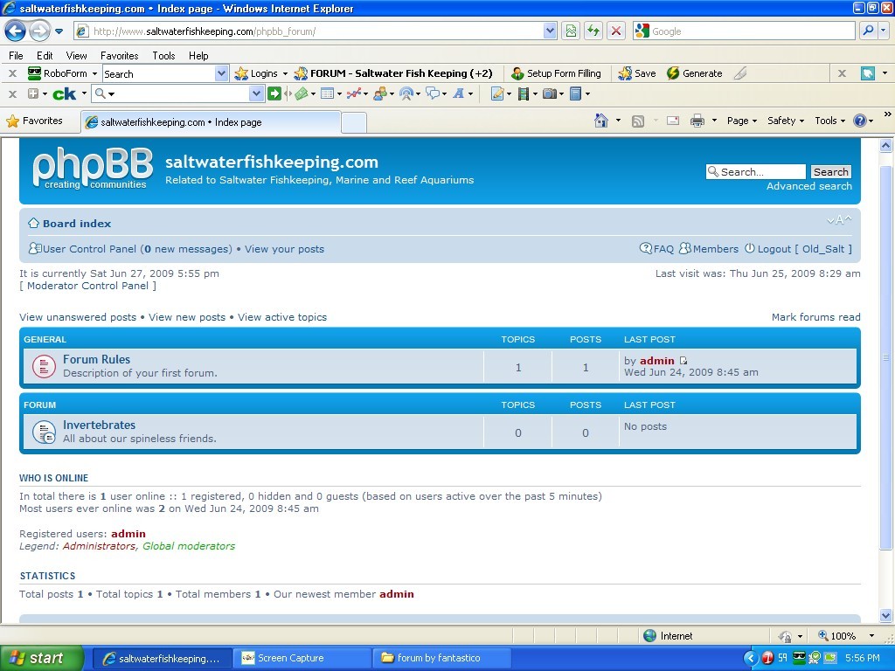Click the Forum Rules unread-posts icon
895x671 pixels.
[x=44, y=366]
